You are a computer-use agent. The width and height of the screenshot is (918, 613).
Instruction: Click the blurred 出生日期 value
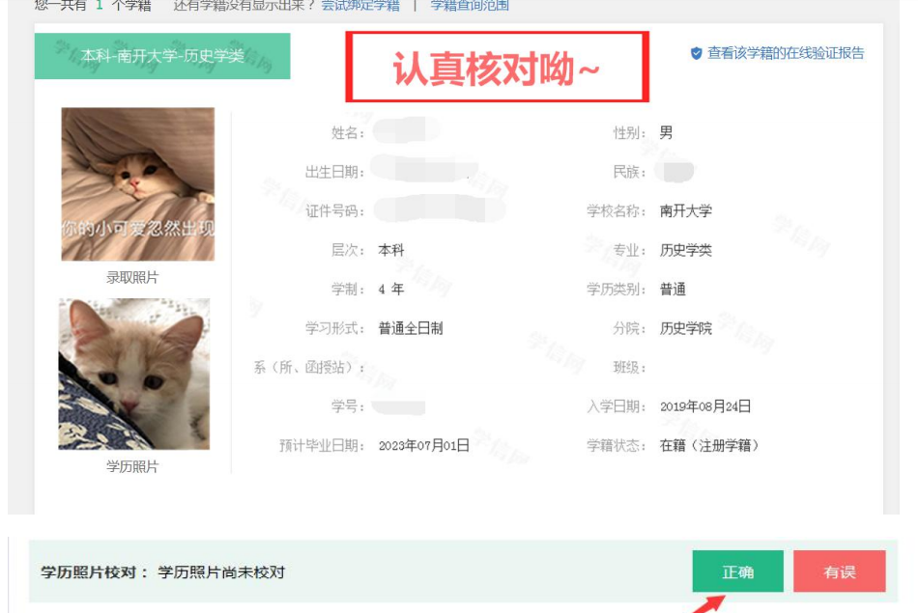tap(427, 170)
